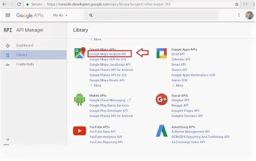Click the Google APIs logo

click(x=30, y=15)
